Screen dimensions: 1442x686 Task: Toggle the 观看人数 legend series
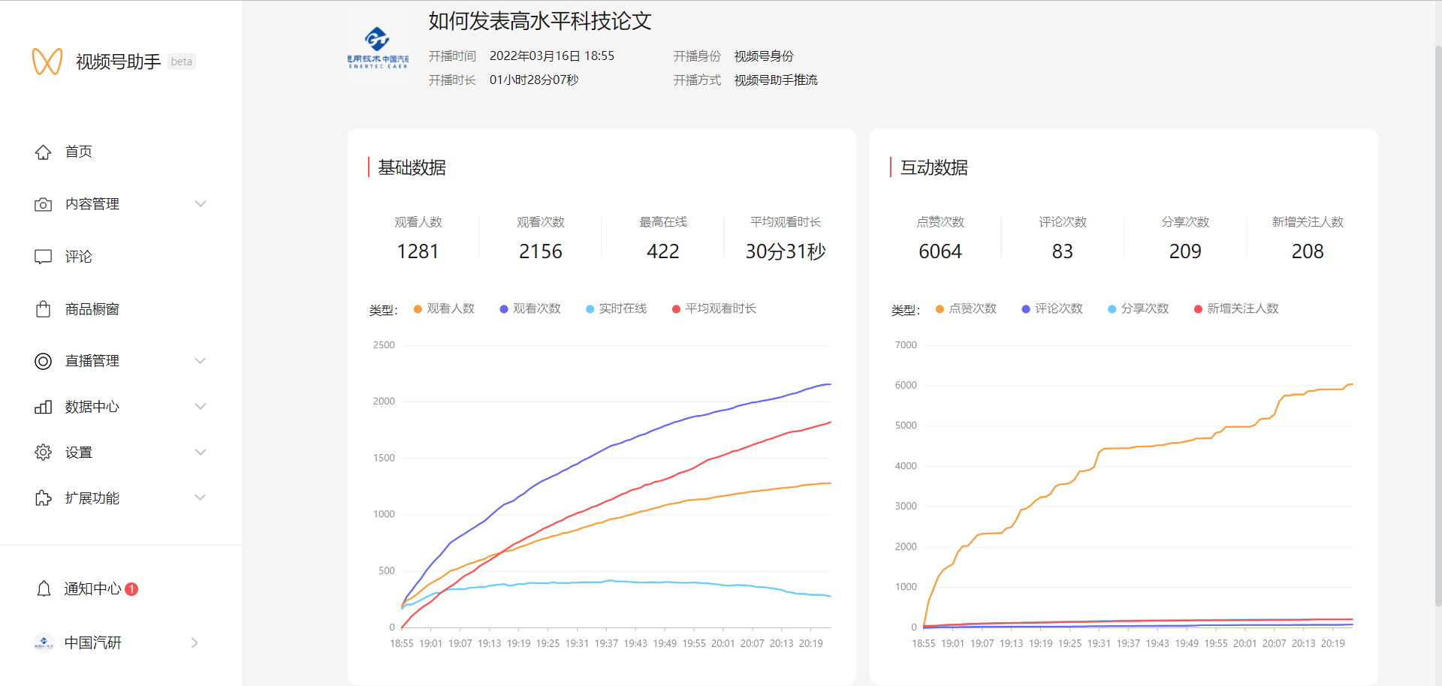(444, 308)
